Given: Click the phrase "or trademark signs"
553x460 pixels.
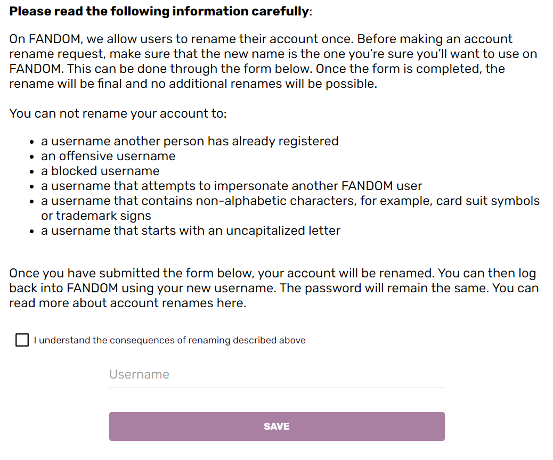Looking at the screenshot, I should click(96, 216).
